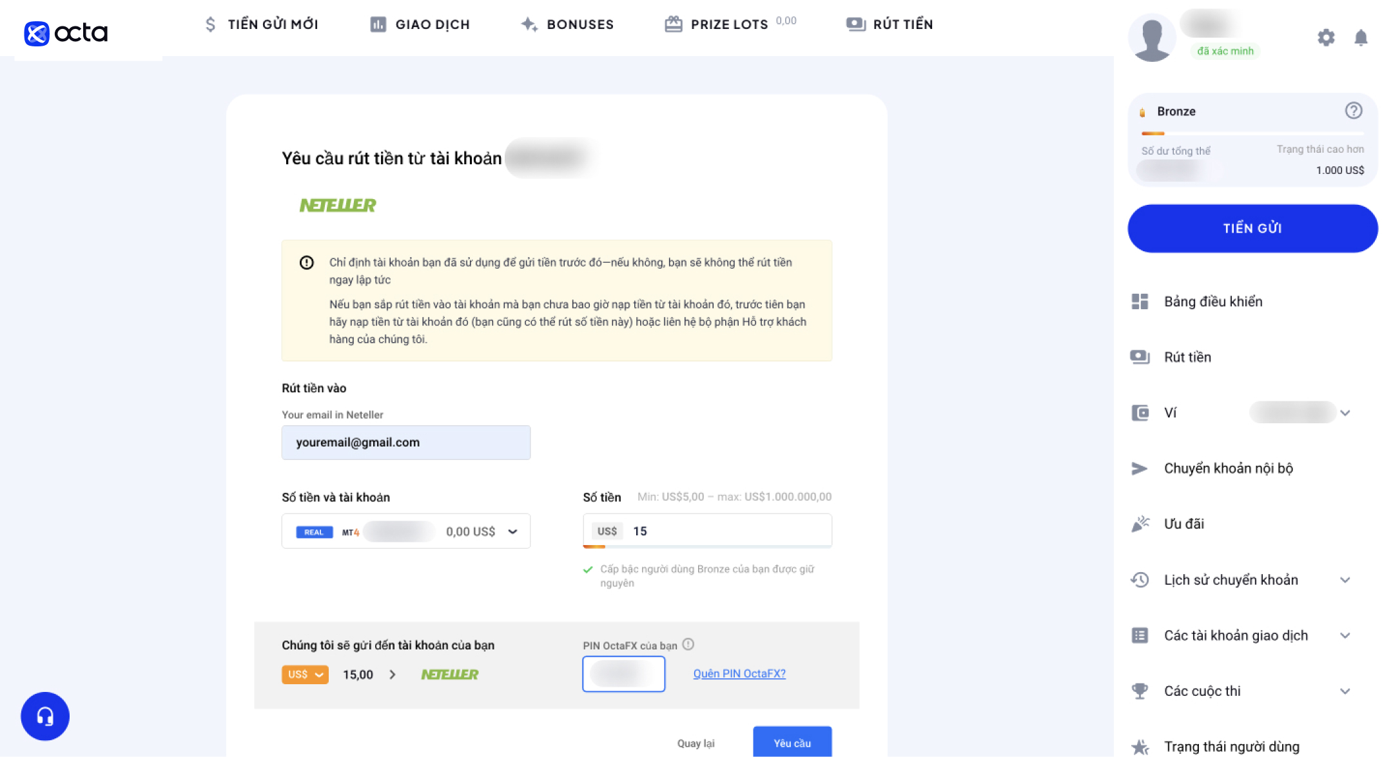The height and width of the screenshot is (757, 1382).
Task: Open the user profile avatar
Action: (1152, 37)
